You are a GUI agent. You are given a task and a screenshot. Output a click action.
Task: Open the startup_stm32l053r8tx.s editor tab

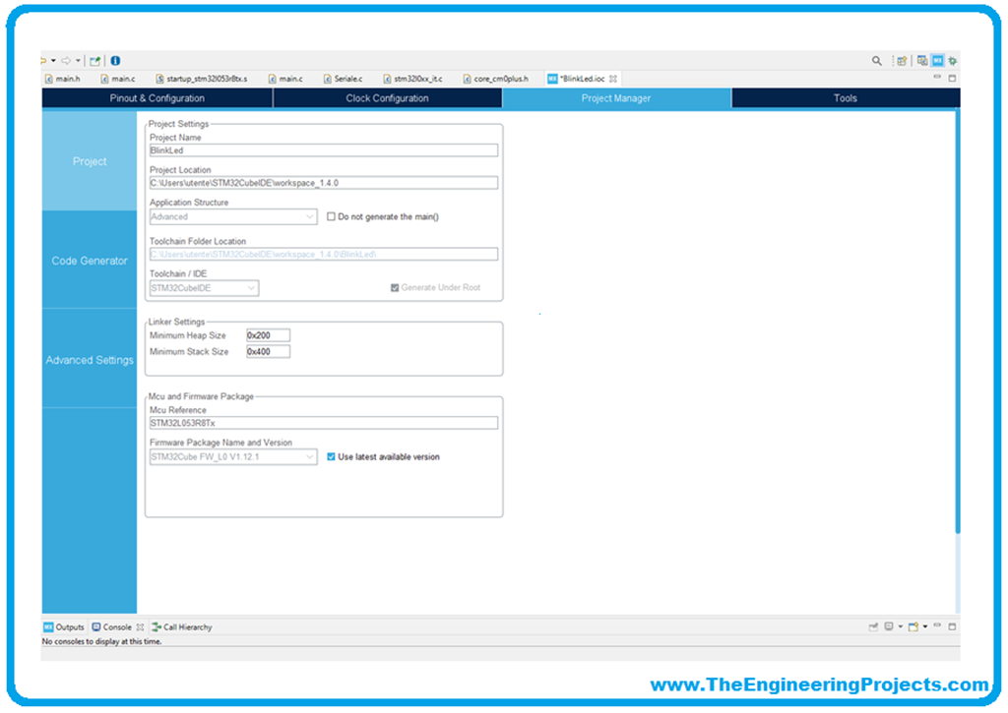click(201, 79)
